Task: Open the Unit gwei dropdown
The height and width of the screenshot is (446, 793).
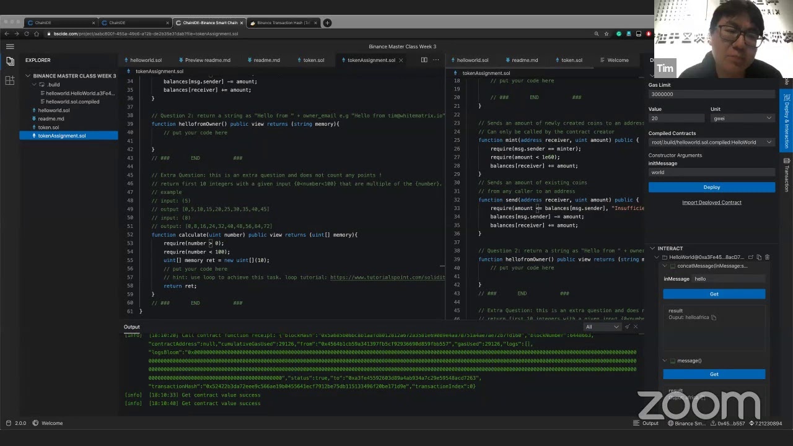Action: [742, 118]
